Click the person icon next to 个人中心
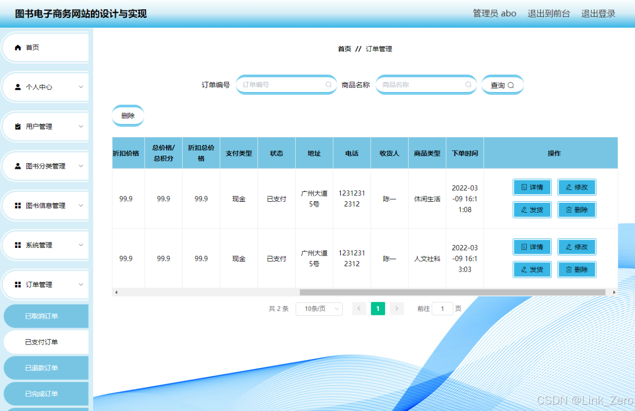This screenshot has height=411, width=635. 17,87
